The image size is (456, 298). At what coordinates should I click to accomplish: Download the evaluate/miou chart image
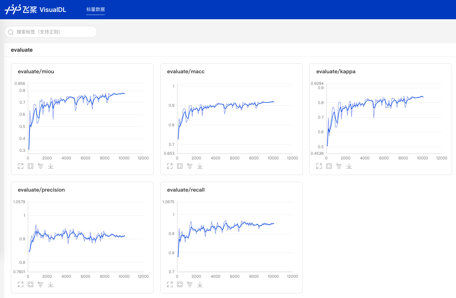click(50, 166)
